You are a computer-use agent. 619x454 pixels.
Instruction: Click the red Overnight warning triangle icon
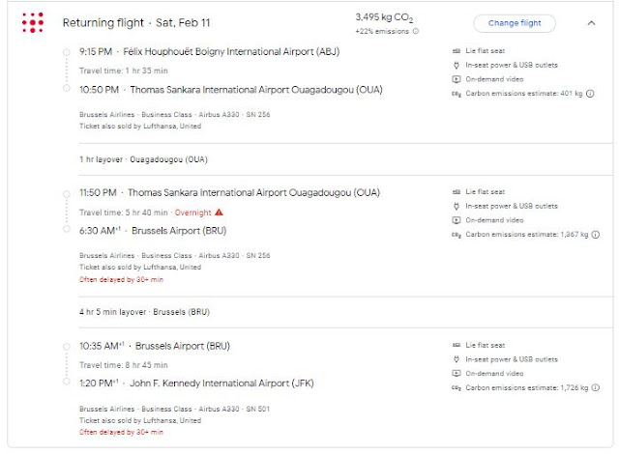(x=220, y=212)
